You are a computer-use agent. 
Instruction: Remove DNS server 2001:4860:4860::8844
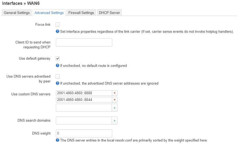[x=115, y=100]
